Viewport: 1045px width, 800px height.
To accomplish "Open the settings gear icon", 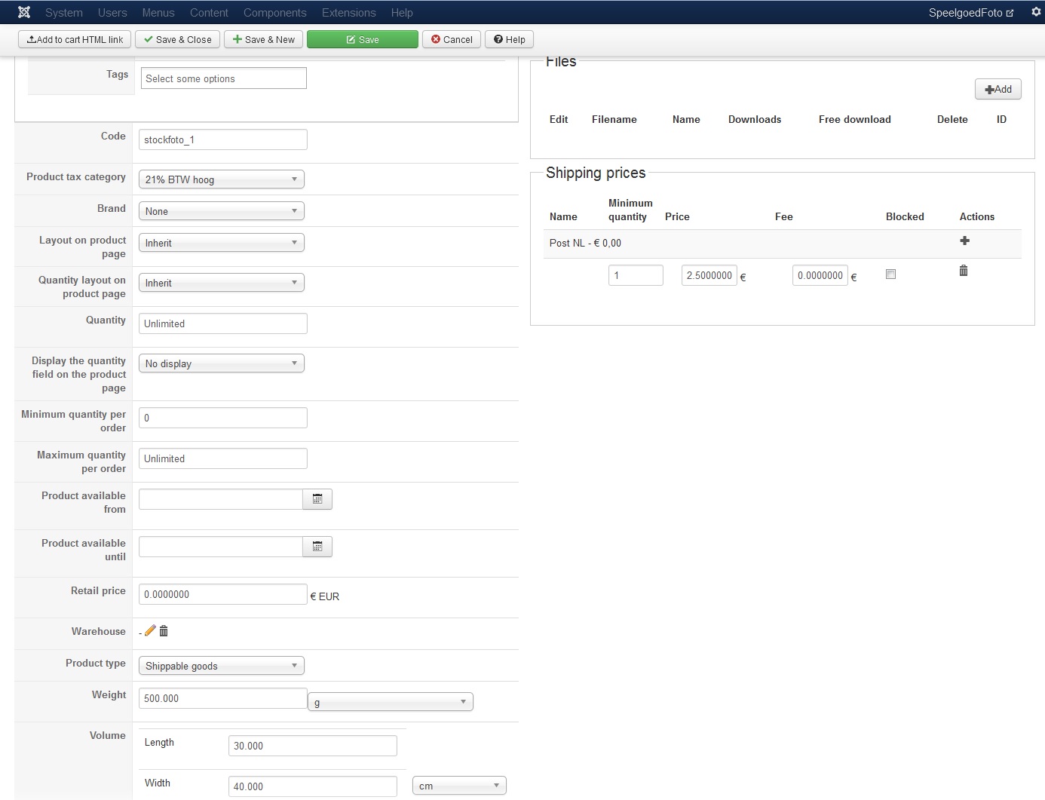I will [x=1036, y=12].
